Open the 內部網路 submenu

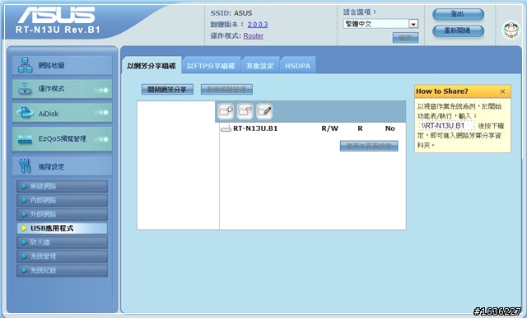[63, 200]
